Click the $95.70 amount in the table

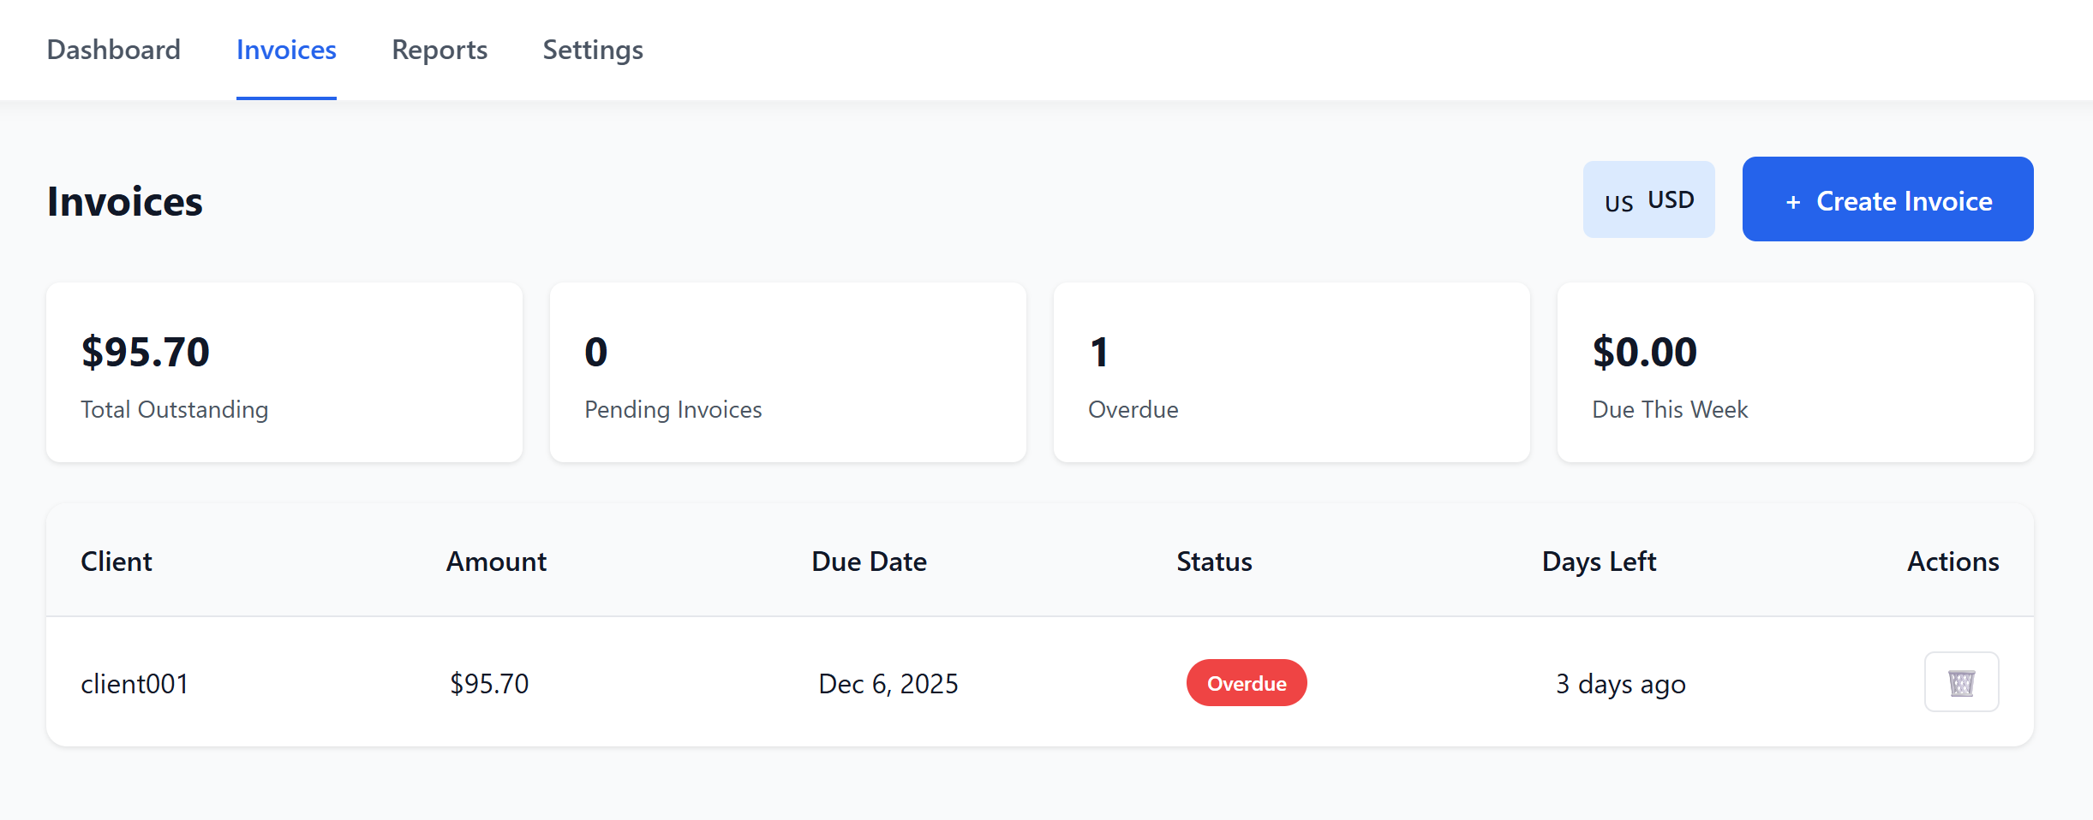(x=489, y=683)
